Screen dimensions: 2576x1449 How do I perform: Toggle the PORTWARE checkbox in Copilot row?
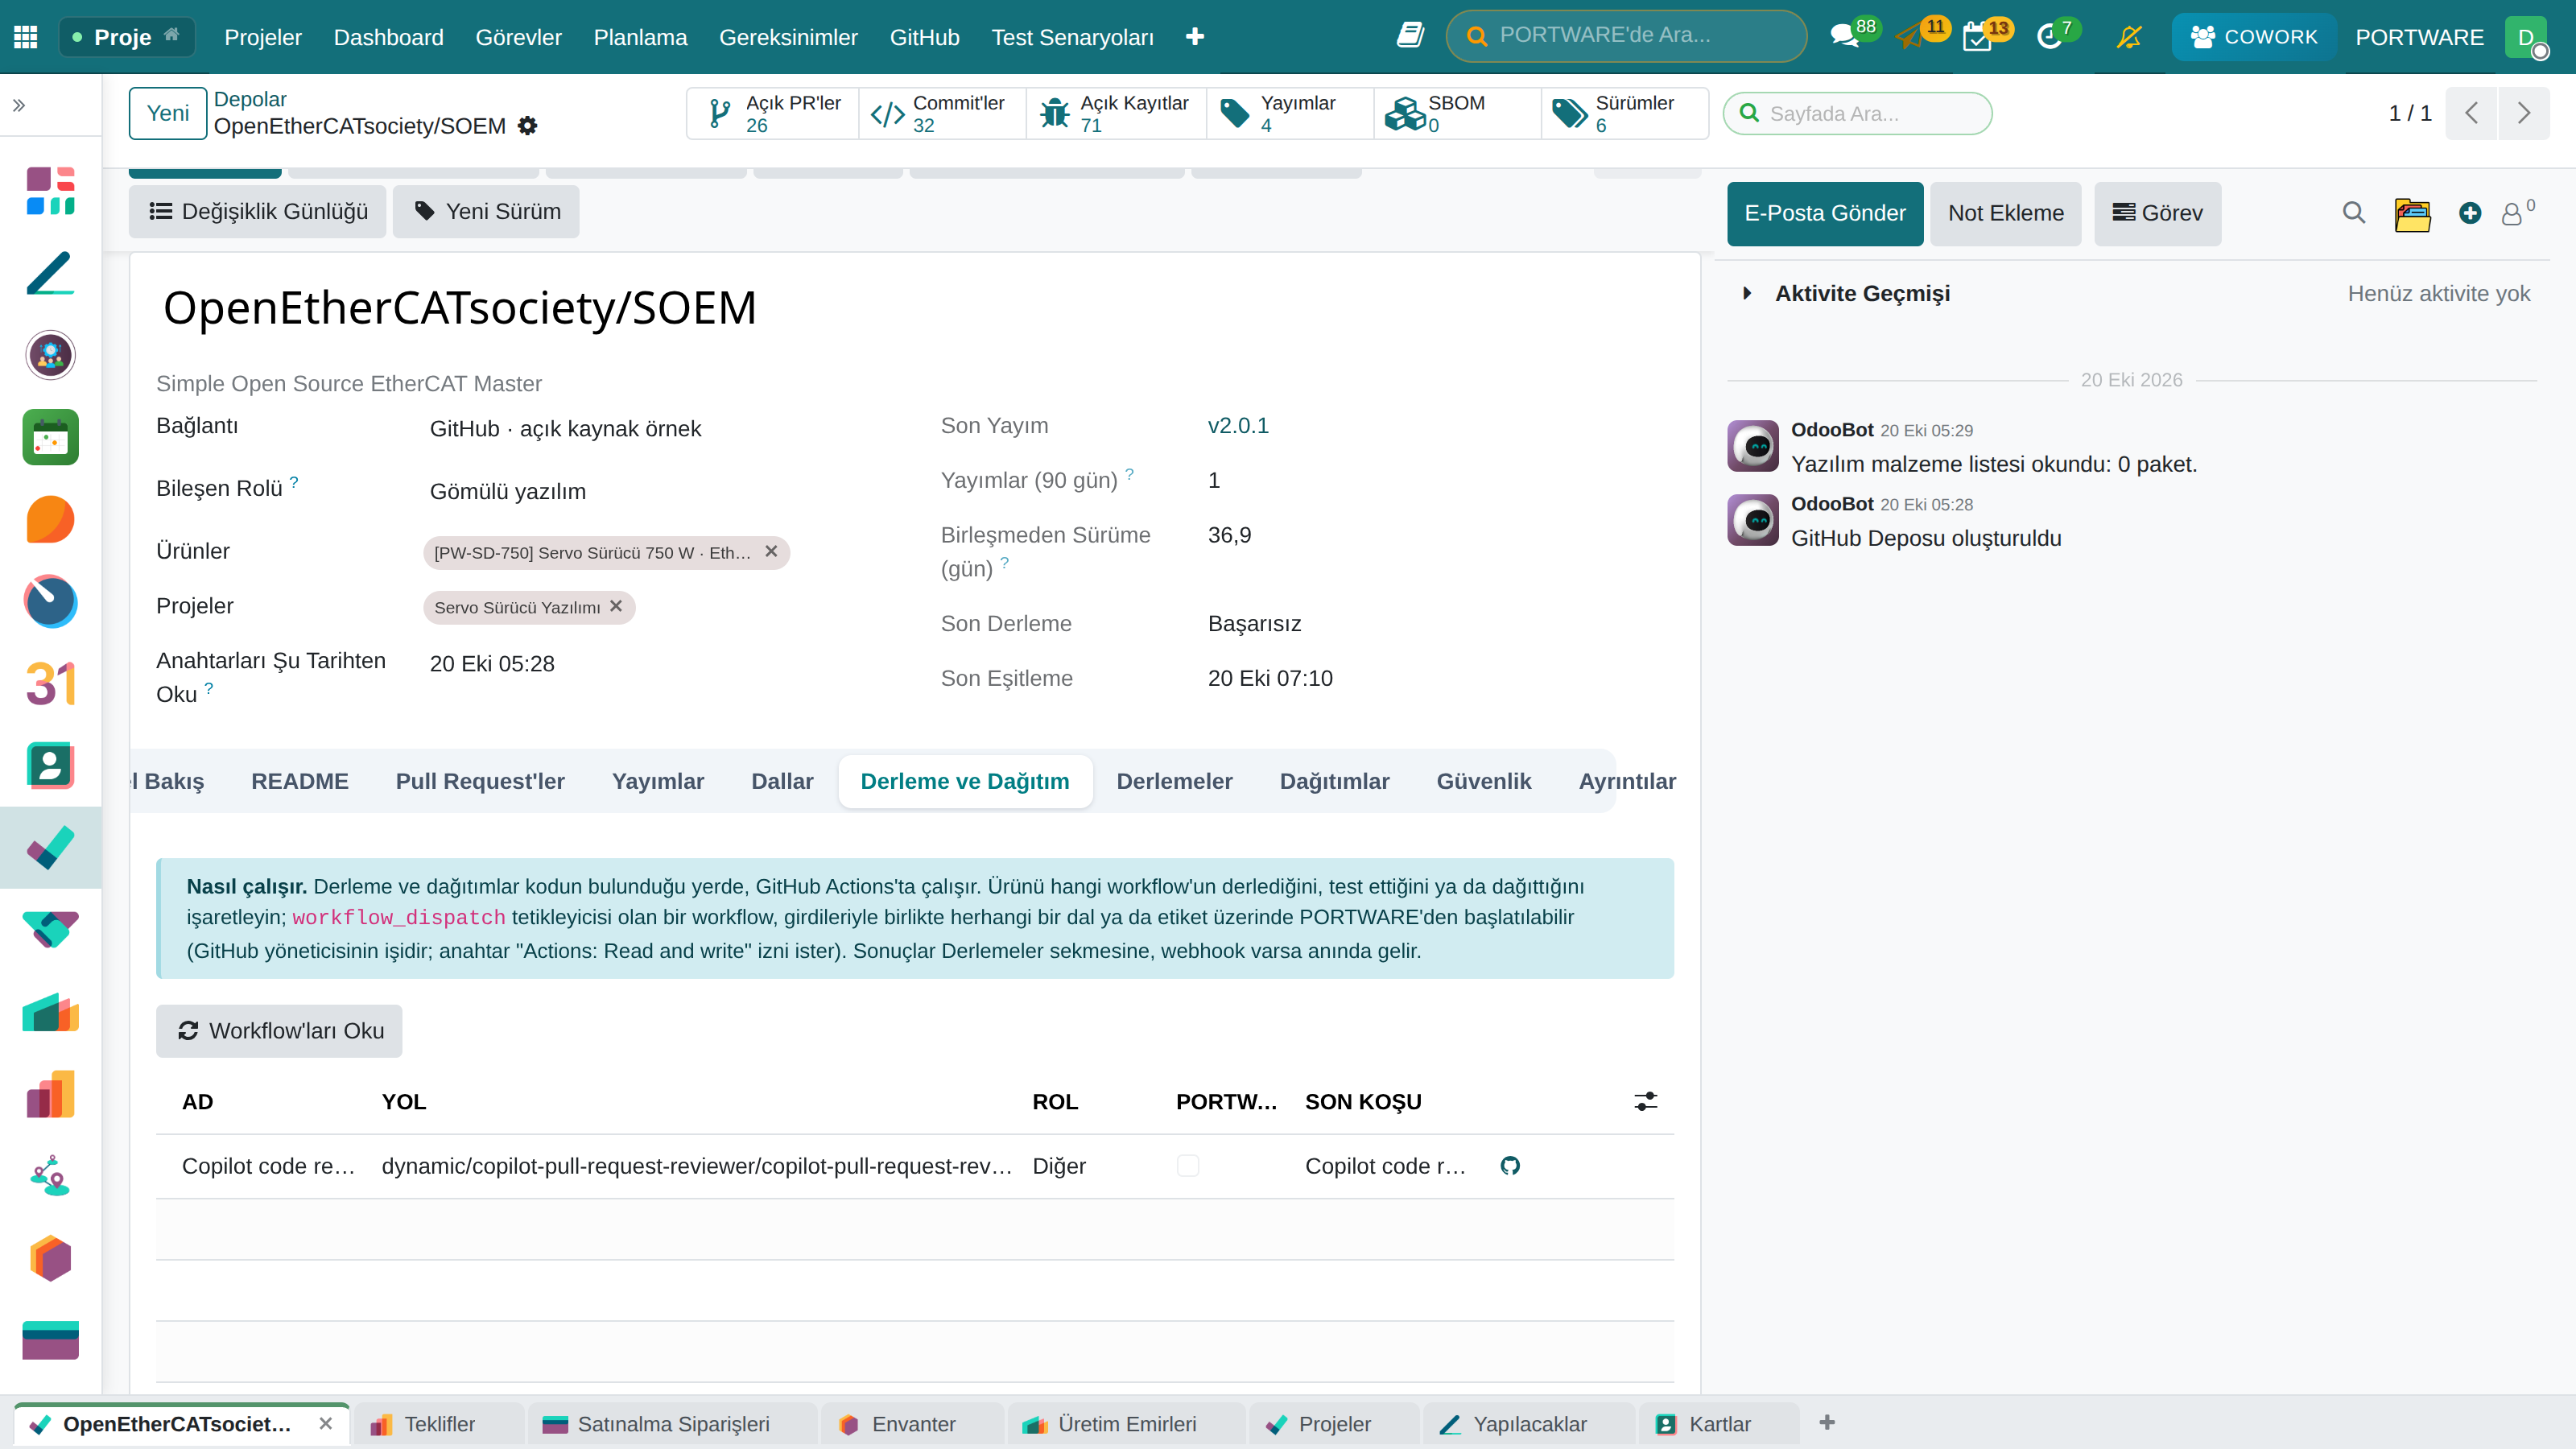pyautogui.click(x=1188, y=1166)
